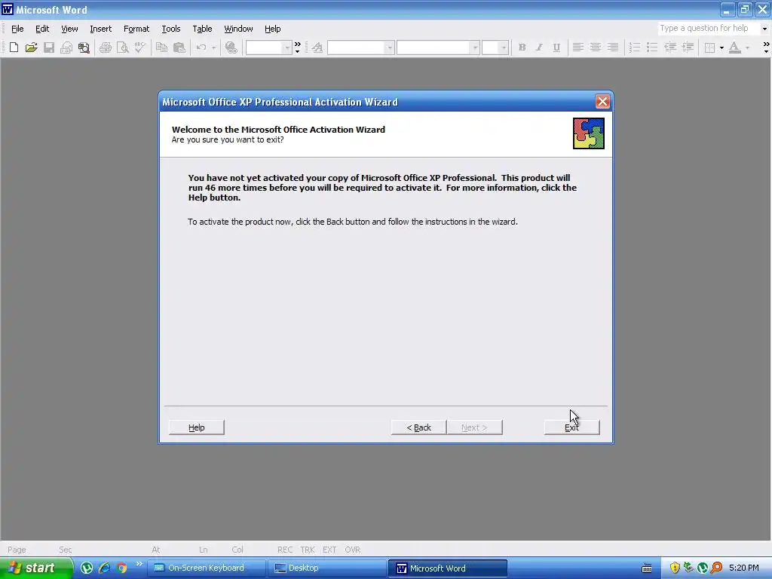Click the Increase Indent icon
The width and height of the screenshot is (772, 579).
click(688, 47)
